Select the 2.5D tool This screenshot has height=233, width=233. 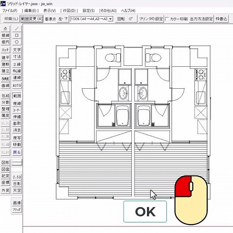click(17, 177)
